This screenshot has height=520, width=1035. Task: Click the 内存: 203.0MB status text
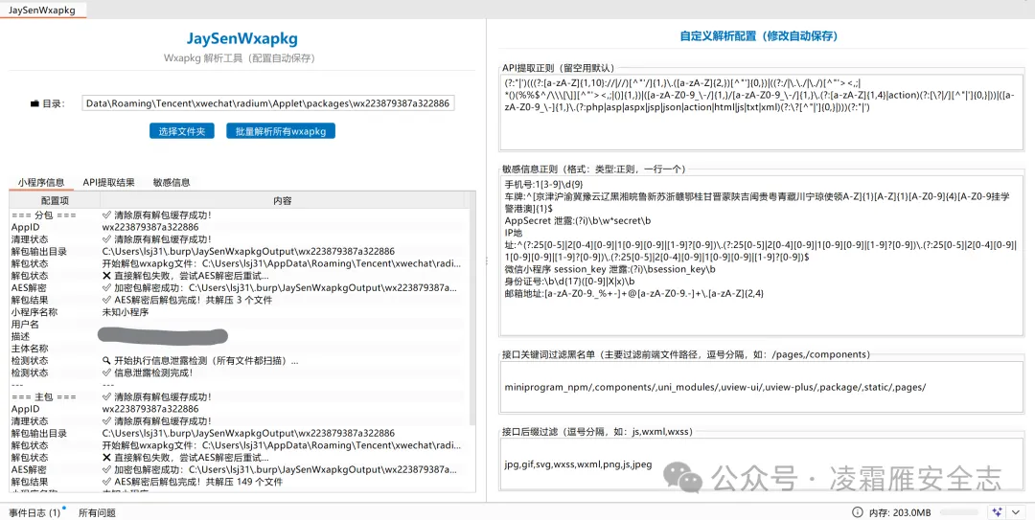900,512
